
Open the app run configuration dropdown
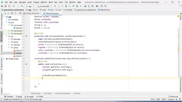[30, 6]
